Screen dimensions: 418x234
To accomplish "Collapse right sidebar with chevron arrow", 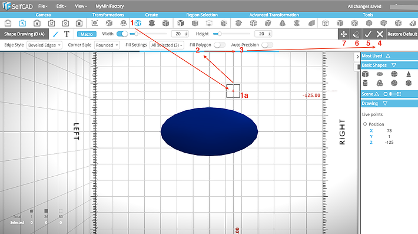I will tap(357, 57).
